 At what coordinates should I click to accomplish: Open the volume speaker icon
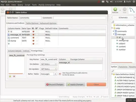(112, 2)
